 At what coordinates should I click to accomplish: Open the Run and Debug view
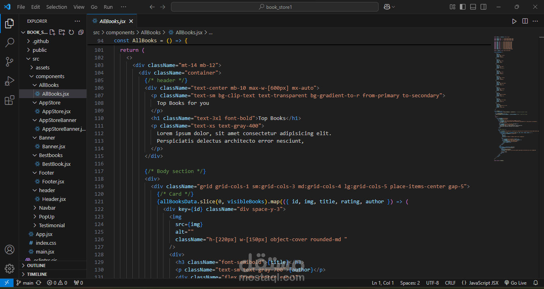10,81
